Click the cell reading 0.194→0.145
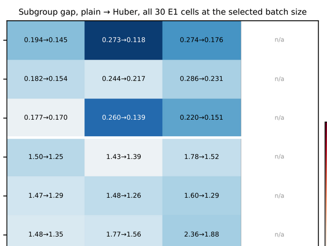This screenshot has width=327, height=246. coord(46,40)
